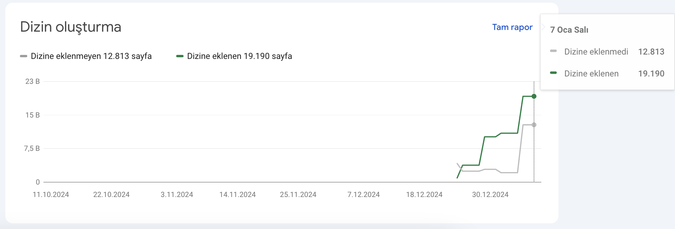The height and width of the screenshot is (229, 675).
Task: Click the 30.12.2024 date axis label
Action: coord(490,195)
